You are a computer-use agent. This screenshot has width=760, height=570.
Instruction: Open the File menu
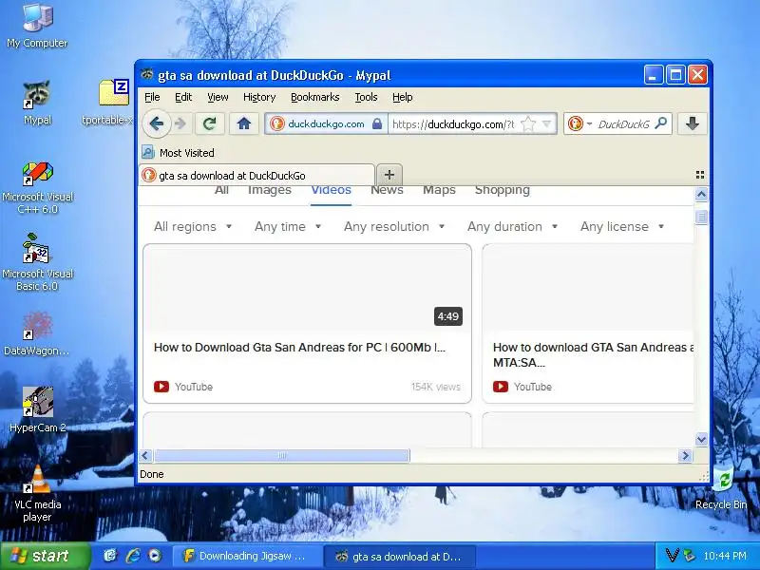click(152, 97)
